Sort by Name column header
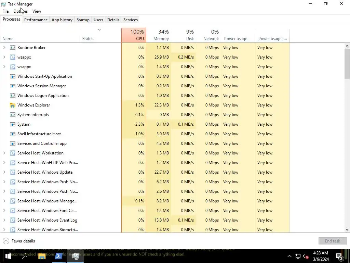The image size is (350, 263). [x=40, y=35]
